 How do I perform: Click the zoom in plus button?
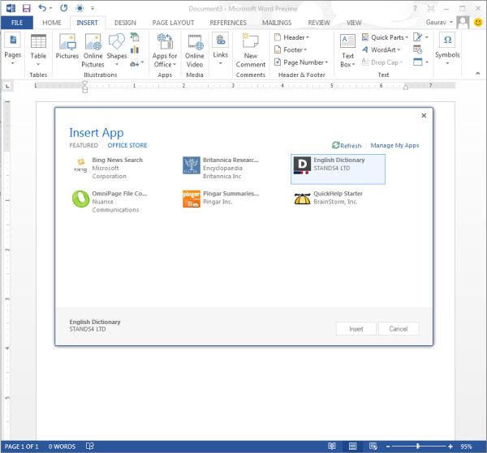[450, 447]
